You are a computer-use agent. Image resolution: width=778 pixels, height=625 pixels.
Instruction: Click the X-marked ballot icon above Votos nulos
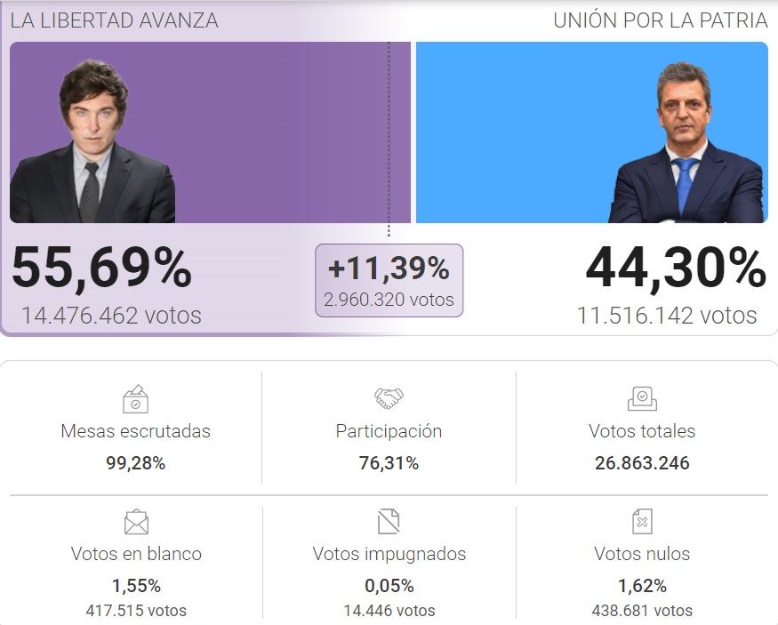pyautogui.click(x=642, y=521)
